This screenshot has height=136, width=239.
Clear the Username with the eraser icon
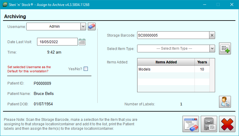[92, 26]
